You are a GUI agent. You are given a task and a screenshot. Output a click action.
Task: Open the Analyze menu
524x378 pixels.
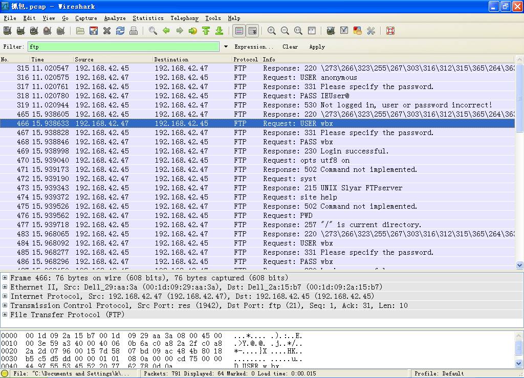tap(115, 18)
